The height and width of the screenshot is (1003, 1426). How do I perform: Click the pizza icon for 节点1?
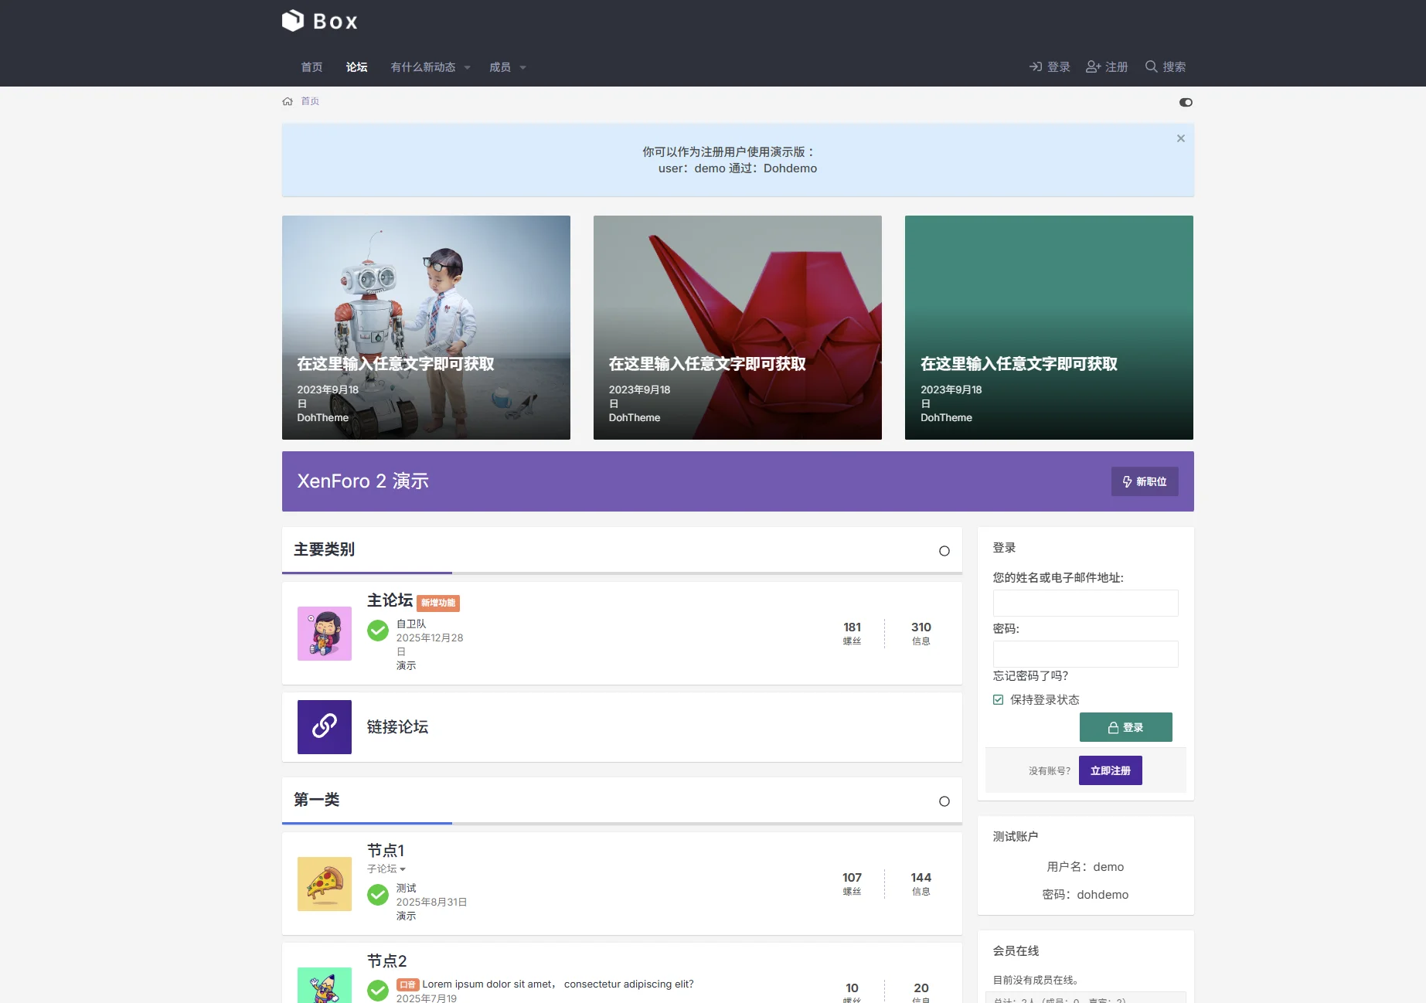tap(325, 883)
